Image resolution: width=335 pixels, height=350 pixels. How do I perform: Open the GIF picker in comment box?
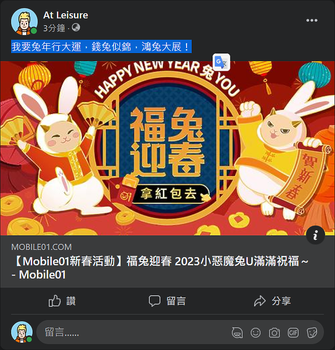(x=293, y=333)
